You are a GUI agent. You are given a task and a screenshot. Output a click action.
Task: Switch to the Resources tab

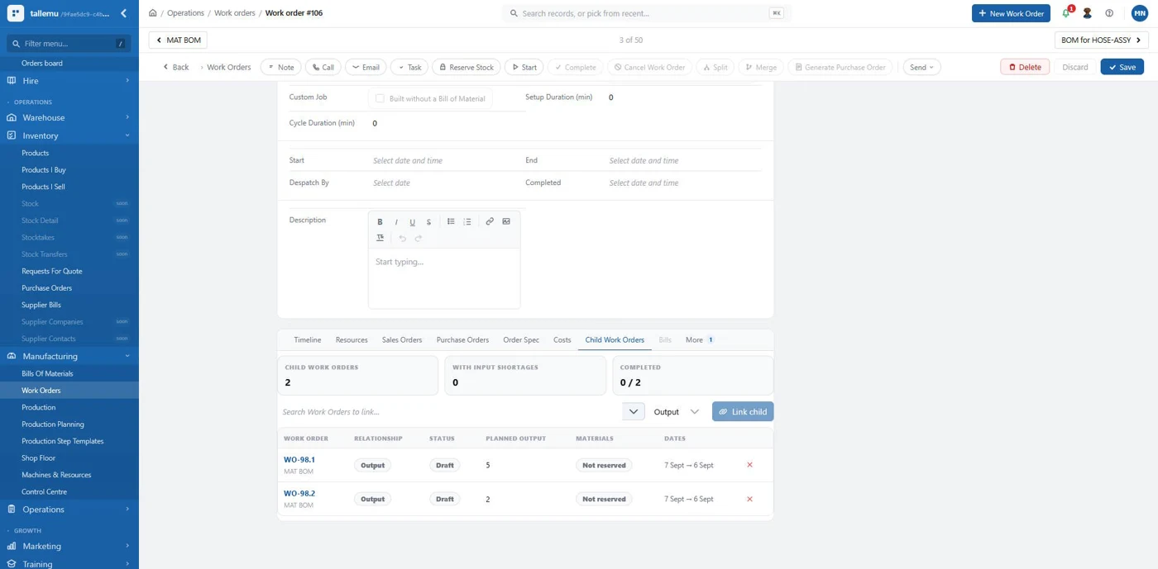[x=352, y=339]
